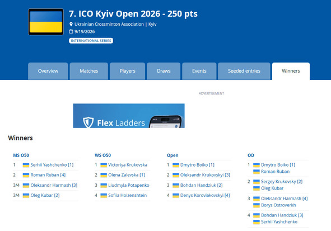
Task: Click the Ukrainian flag tournament logo
Action: click(x=46, y=22)
